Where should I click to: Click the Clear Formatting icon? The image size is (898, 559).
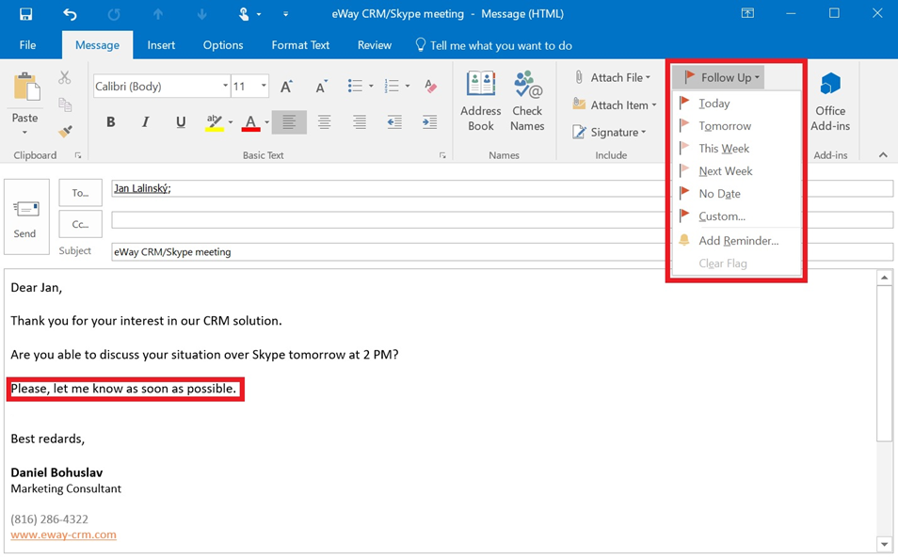click(x=430, y=87)
